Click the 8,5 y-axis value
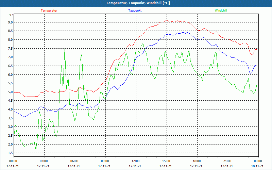Viewport: 272px width, 170px height. (x=11, y=31)
